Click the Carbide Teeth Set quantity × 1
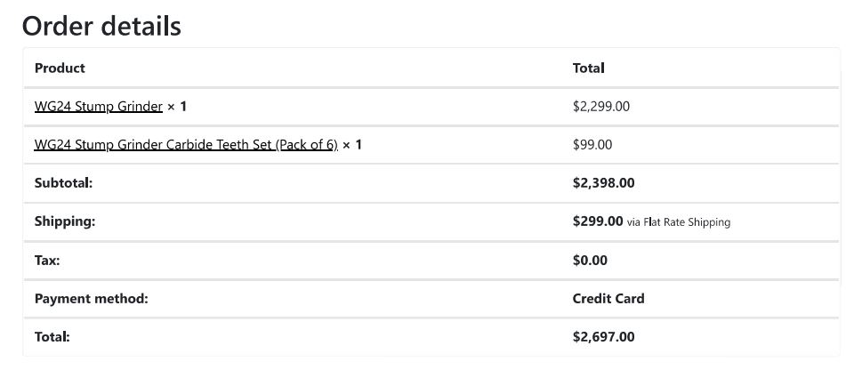 tap(352, 145)
